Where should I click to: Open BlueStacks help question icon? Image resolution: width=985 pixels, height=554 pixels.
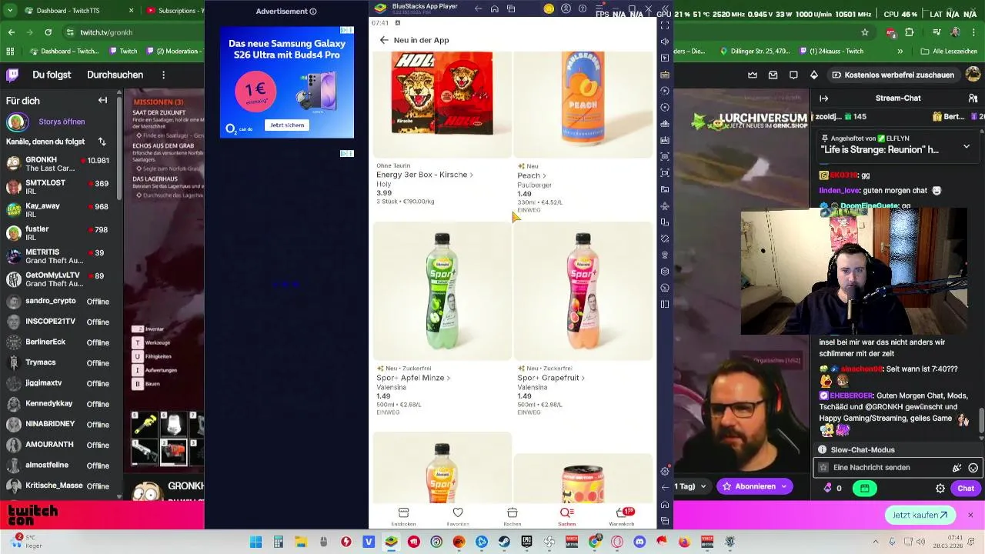coord(582,8)
